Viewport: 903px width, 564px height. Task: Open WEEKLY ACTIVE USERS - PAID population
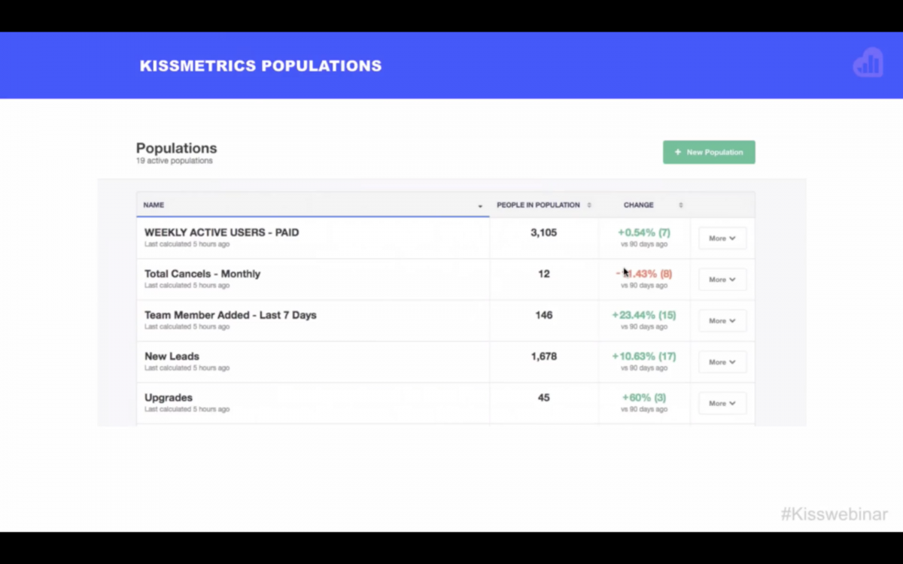point(222,232)
